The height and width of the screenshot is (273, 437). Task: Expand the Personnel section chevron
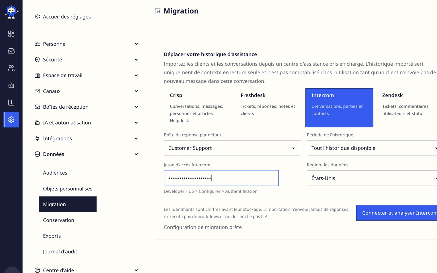[136, 44]
